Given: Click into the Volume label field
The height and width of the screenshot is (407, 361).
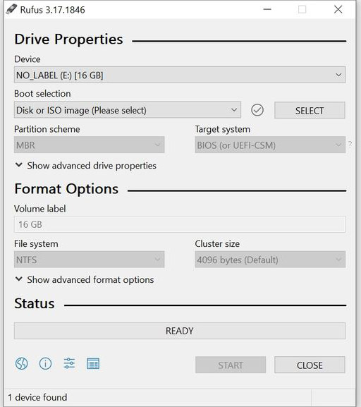Looking at the screenshot, I should [180, 224].
